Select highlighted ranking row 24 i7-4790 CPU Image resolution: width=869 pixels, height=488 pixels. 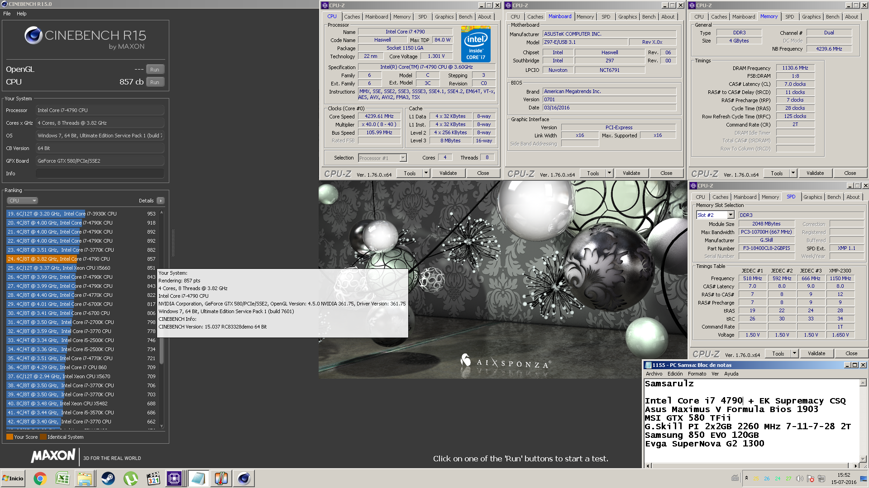click(x=81, y=259)
